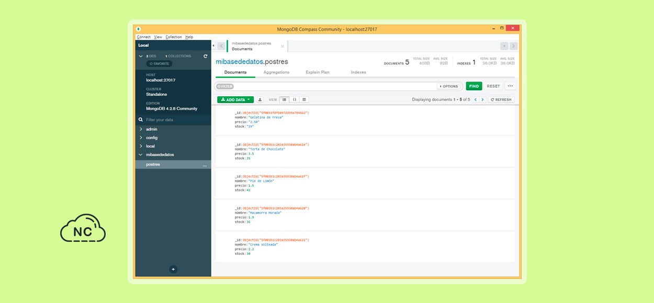Switch to the Explain Plan tab
This screenshot has width=654, height=303.
318,72
